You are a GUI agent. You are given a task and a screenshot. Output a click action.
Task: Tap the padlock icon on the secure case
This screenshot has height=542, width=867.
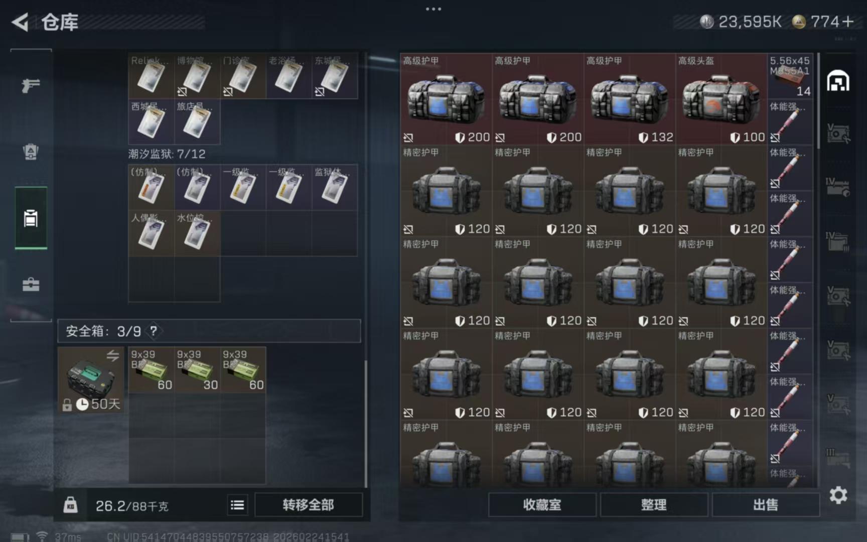click(x=67, y=404)
